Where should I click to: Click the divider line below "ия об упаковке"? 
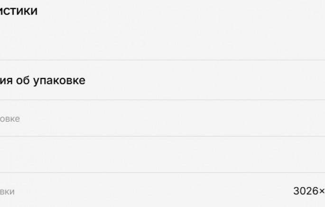click(x=162, y=99)
